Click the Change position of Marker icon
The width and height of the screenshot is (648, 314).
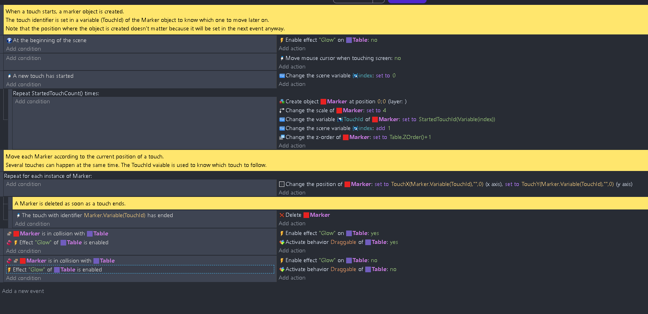[x=282, y=184]
